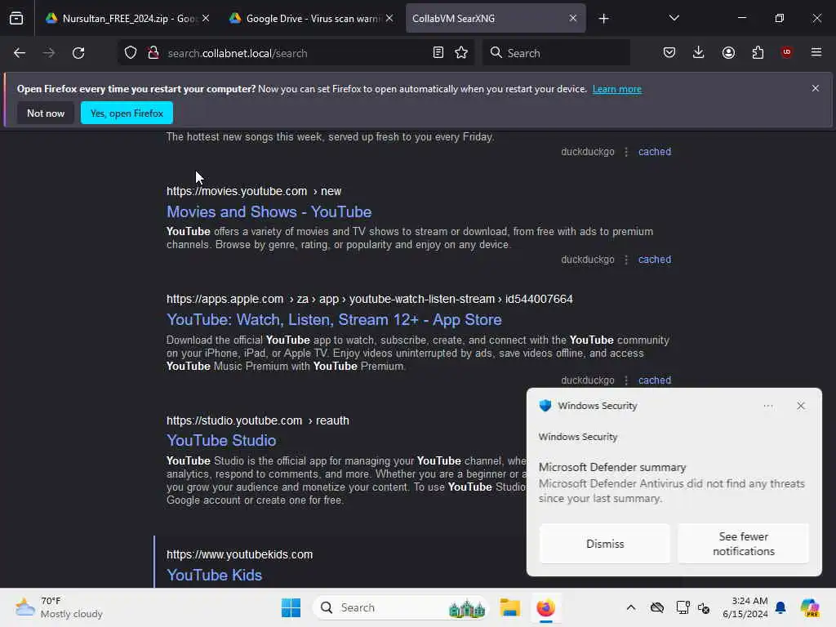This screenshot has width=836, height=627.
Task: Open Windows Security notification options dots
Action: pos(767,406)
